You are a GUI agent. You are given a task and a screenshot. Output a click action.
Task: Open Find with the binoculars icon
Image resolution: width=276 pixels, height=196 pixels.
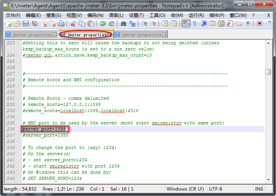click(124, 23)
